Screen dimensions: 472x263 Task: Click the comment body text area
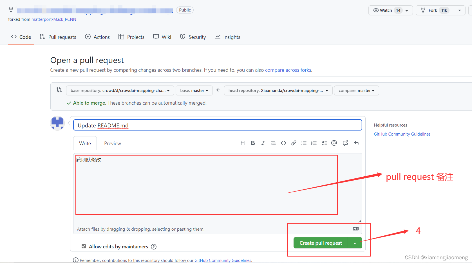[218, 188]
